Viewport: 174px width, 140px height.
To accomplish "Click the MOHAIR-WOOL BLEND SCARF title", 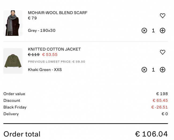I will click(x=58, y=13).
